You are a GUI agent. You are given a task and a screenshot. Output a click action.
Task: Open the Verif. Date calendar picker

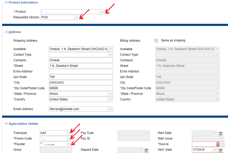[220, 150]
